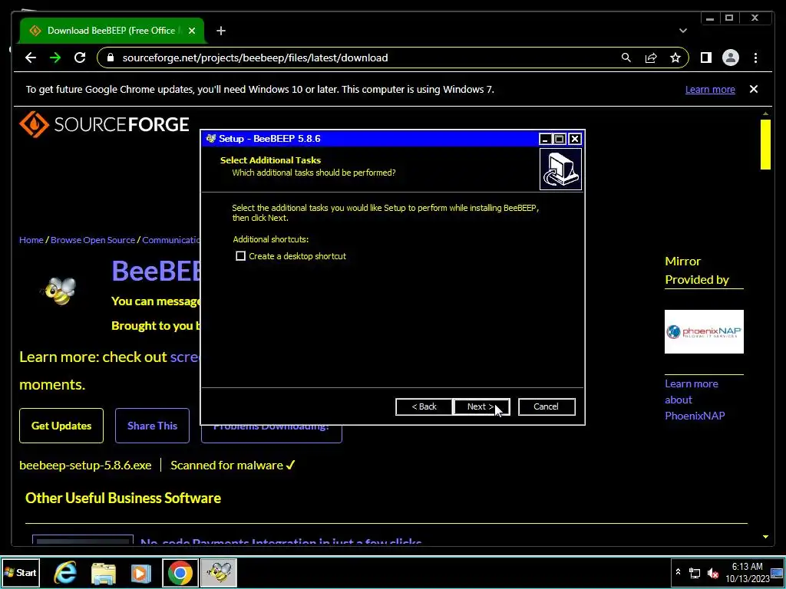Open the Chrome tab search chevron
Screen dimensions: 786x589
682,31
